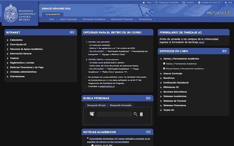The height and width of the screenshot is (146, 234).
Task: Click the Contacto envelope icon
Action: 184,3
